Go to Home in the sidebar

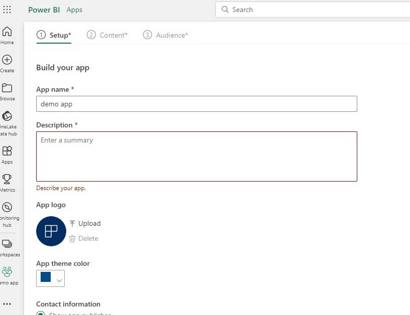(7, 32)
